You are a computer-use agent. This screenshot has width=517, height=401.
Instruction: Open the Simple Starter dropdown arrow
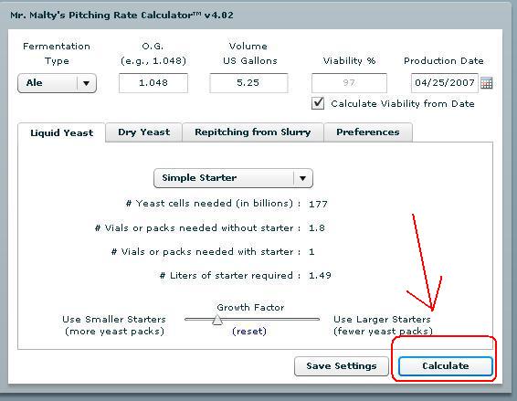302,178
